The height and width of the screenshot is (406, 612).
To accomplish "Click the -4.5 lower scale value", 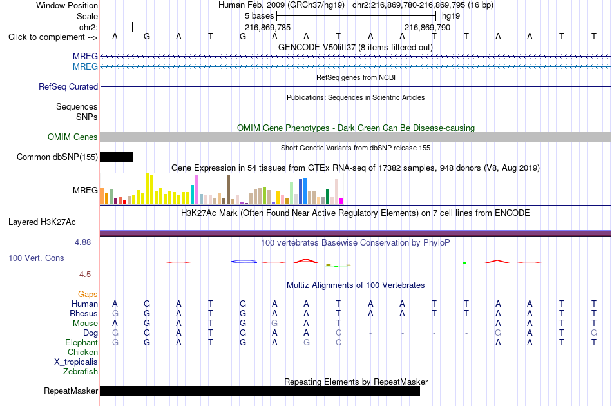I will (x=84, y=275).
